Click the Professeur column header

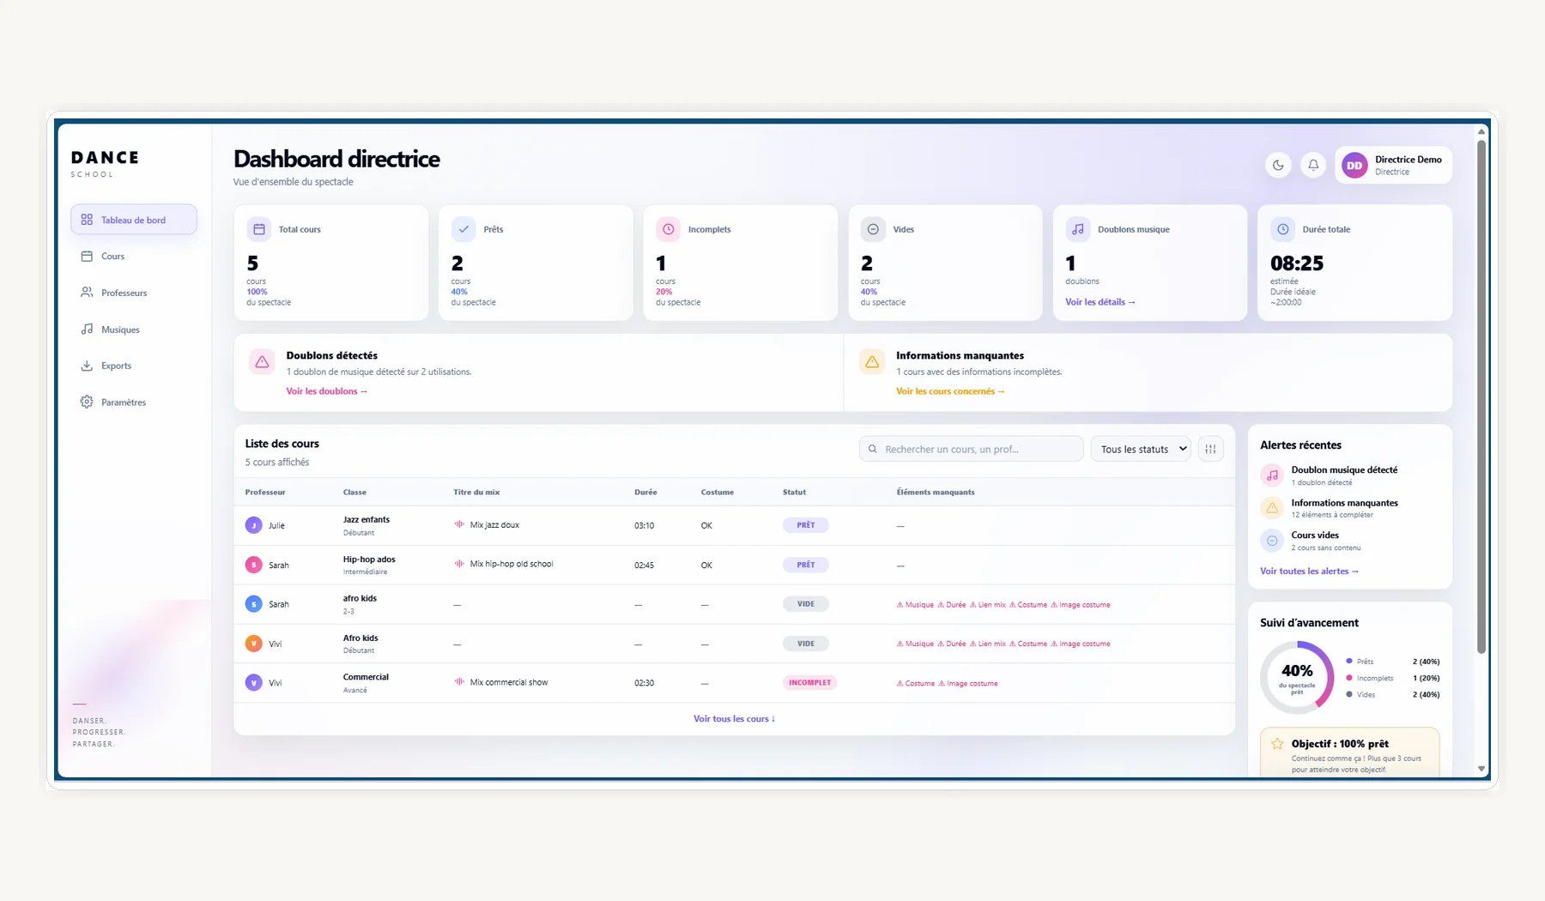(265, 493)
